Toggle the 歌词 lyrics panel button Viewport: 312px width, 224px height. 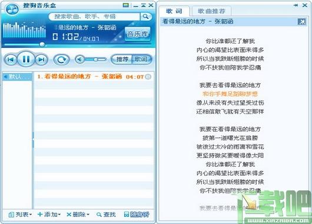(142, 59)
